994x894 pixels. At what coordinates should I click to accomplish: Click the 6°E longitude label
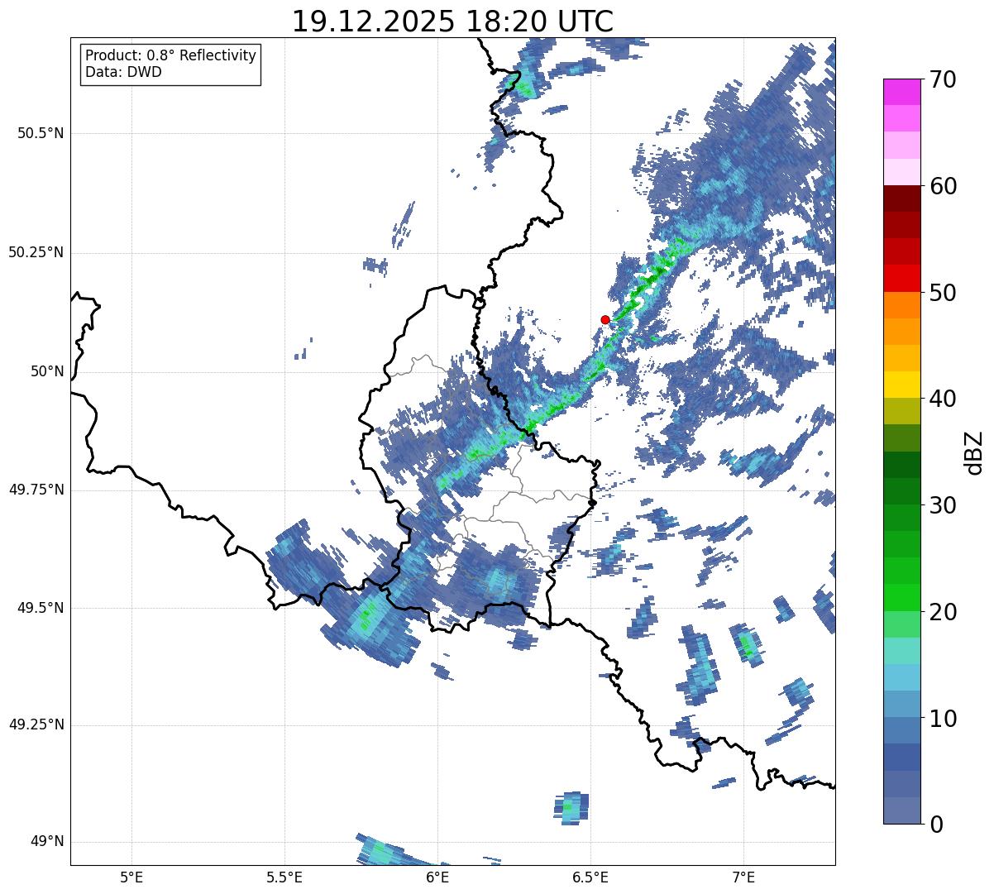(437, 877)
